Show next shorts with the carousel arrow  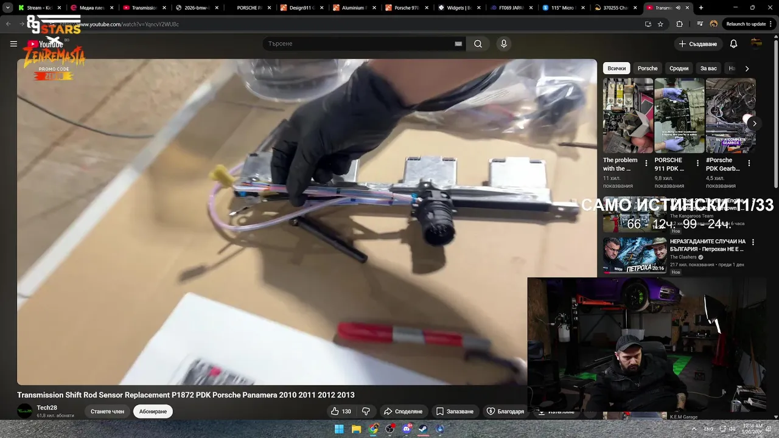[x=754, y=123]
